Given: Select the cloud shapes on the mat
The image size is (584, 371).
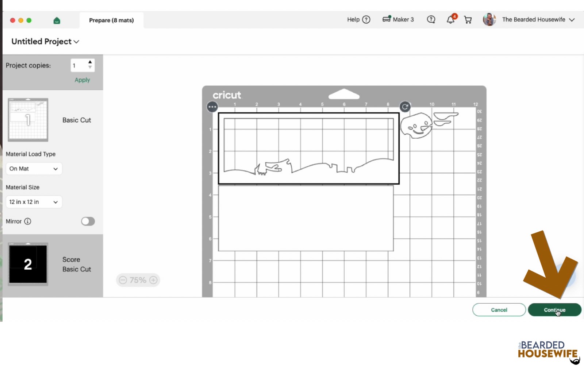Looking at the screenshot, I should [x=446, y=119].
